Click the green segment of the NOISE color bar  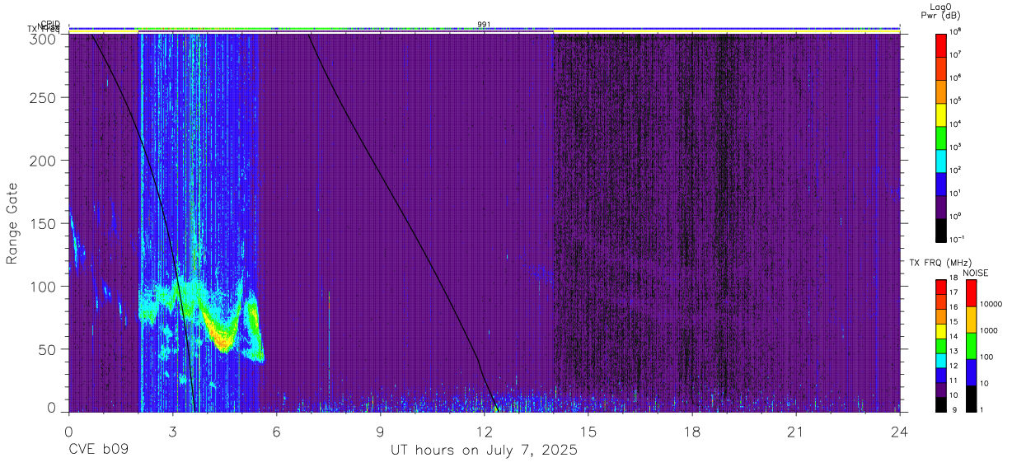pyautogui.click(x=971, y=345)
